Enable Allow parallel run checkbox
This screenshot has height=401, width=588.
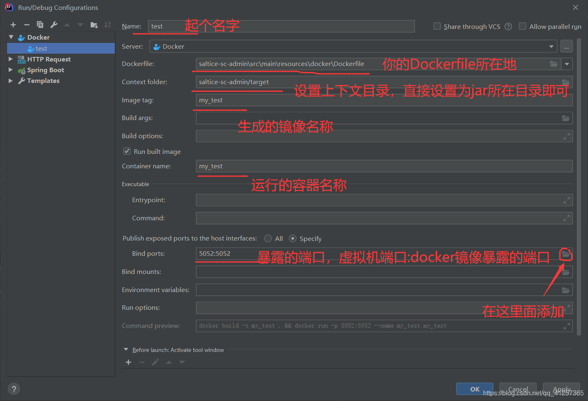click(522, 26)
